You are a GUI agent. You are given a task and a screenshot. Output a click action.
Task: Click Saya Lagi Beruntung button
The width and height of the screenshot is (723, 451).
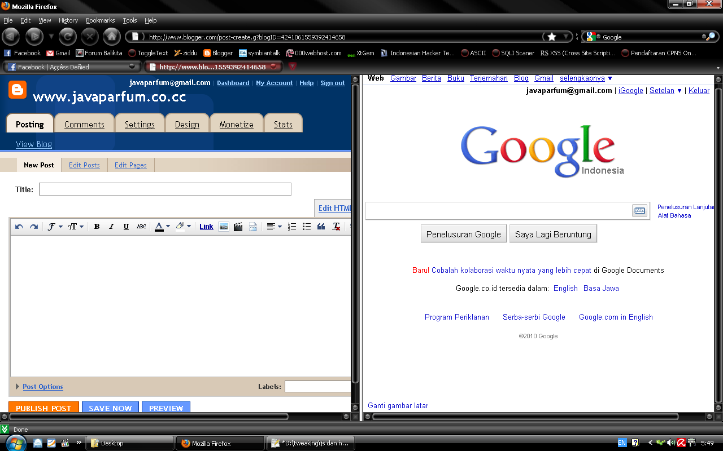coord(553,234)
